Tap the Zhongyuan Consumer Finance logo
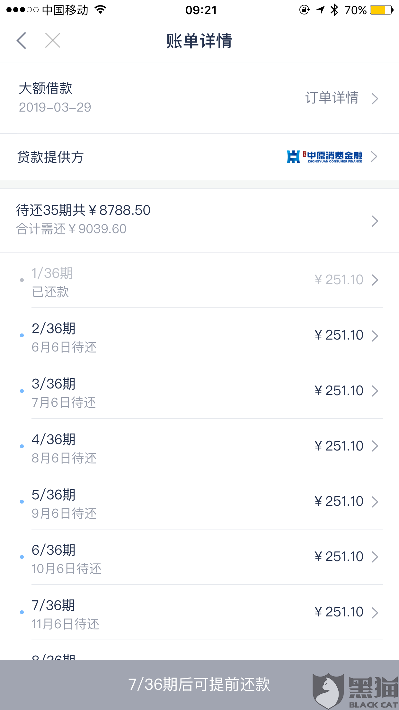Screen dimensions: 399x710 click(324, 157)
